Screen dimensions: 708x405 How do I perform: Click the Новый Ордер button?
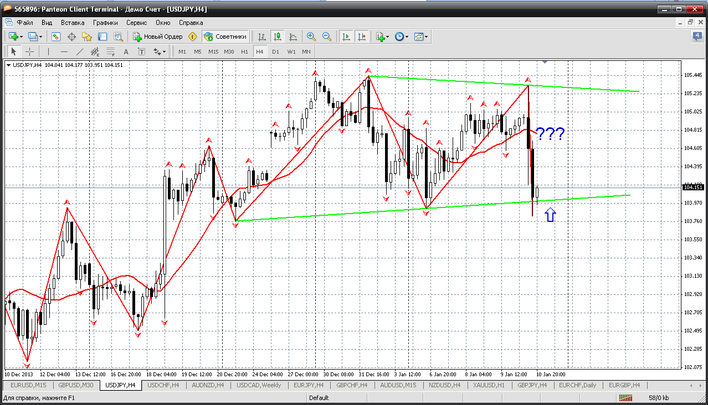point(158,37)
